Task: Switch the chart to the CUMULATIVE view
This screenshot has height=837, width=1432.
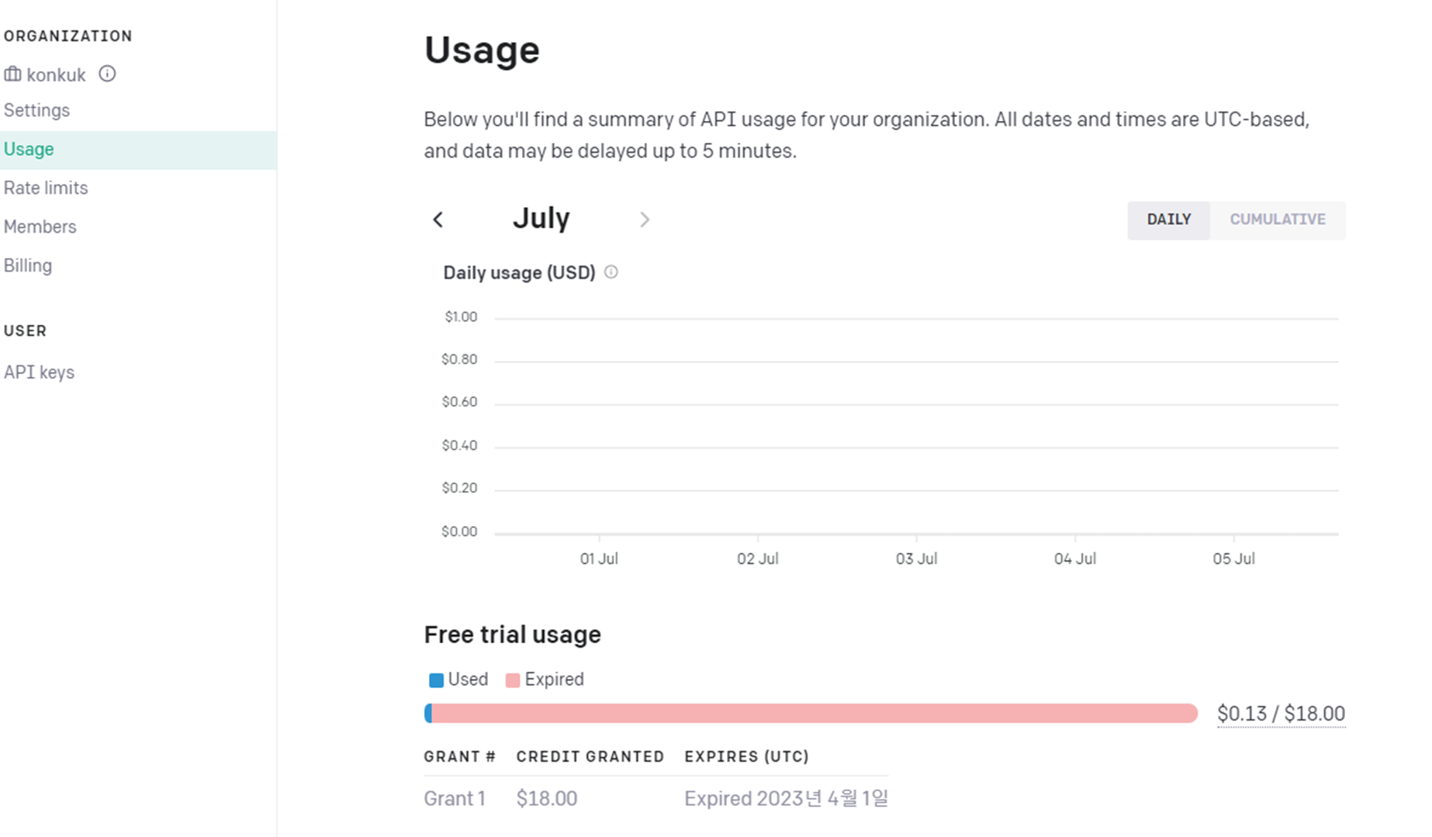Action: click(1278, 220)
